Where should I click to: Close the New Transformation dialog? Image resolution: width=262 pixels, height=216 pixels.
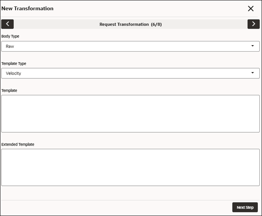(x=251, y=8)
